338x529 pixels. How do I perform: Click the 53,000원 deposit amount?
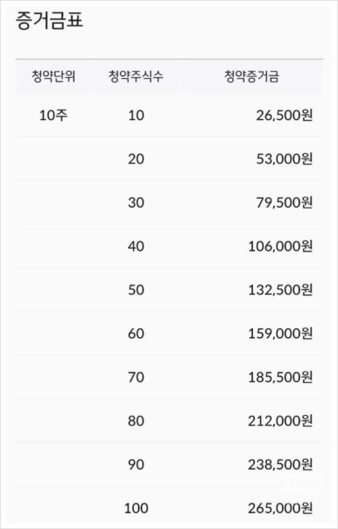click(285, 159)
